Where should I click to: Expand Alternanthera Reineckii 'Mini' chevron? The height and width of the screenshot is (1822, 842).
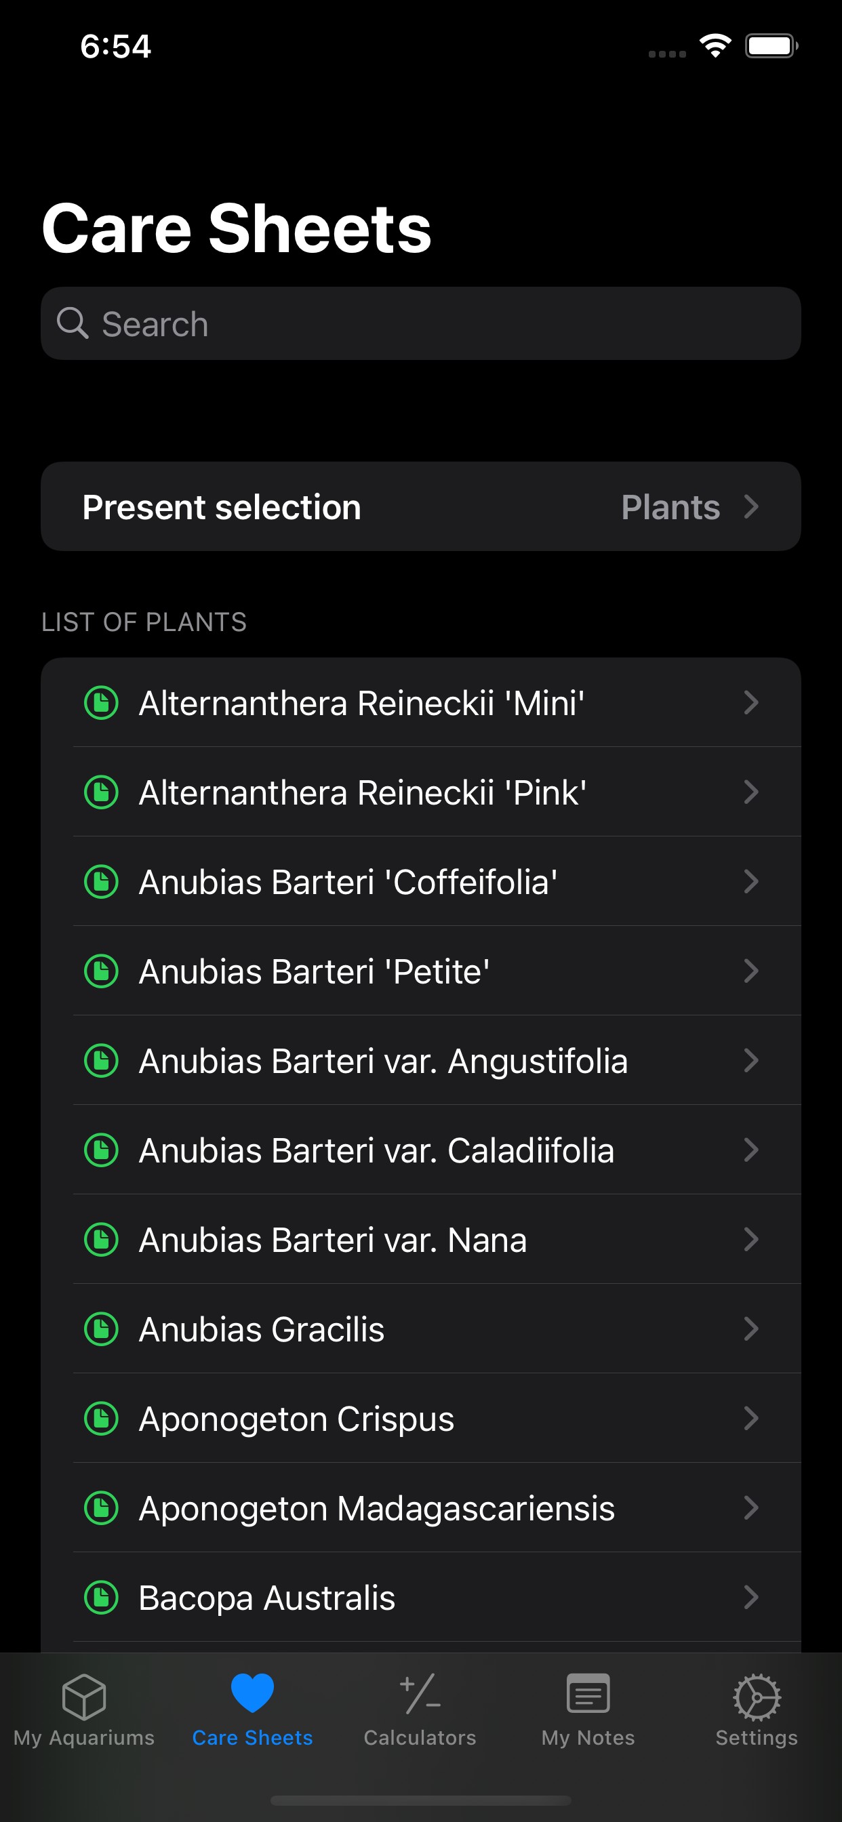750,702
